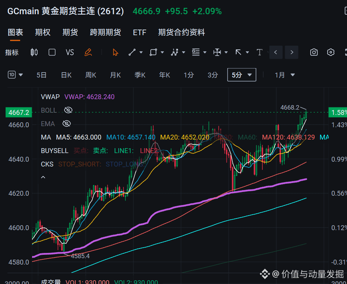This screenshot has height=284, width=347.
Task: Open the 1D period dropdown
Action: click(15, 75)
